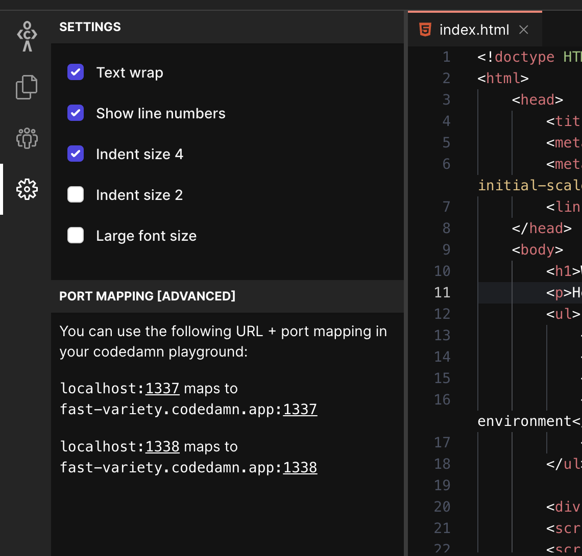Enable Large font size

point(75,235)
